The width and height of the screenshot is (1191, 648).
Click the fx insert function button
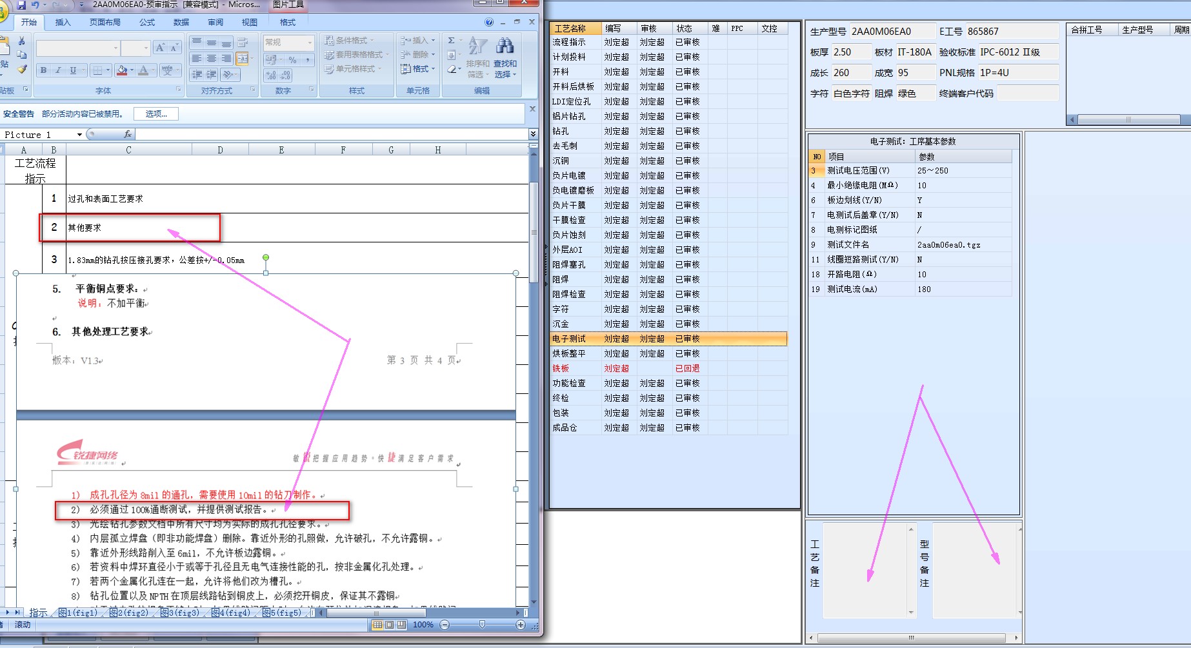pyautogui.click(x=127, y=135)
